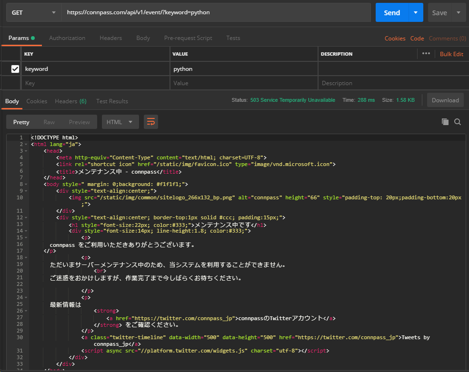The image size is (469, 372).
Task: Edit the keyword key cell
Action: tap(95, 69)
